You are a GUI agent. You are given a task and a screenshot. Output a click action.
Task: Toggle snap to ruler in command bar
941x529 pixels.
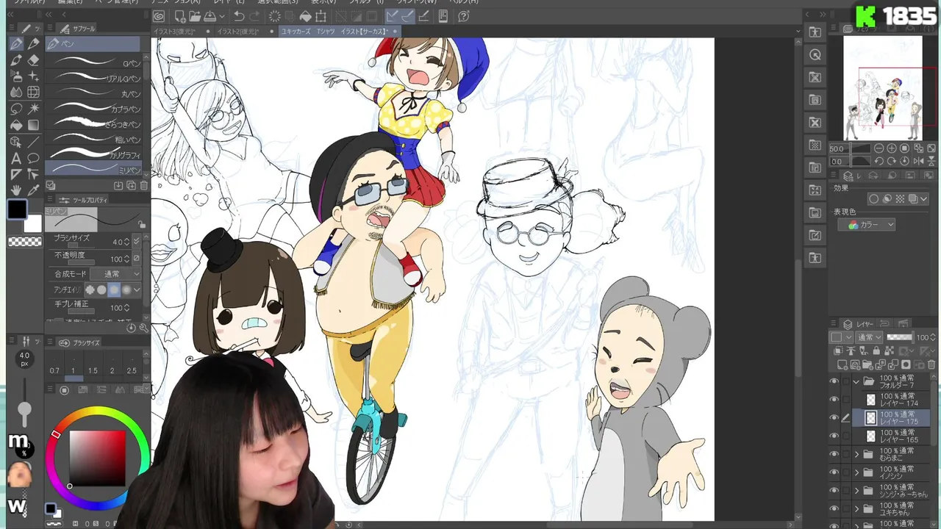click(392, 16)
